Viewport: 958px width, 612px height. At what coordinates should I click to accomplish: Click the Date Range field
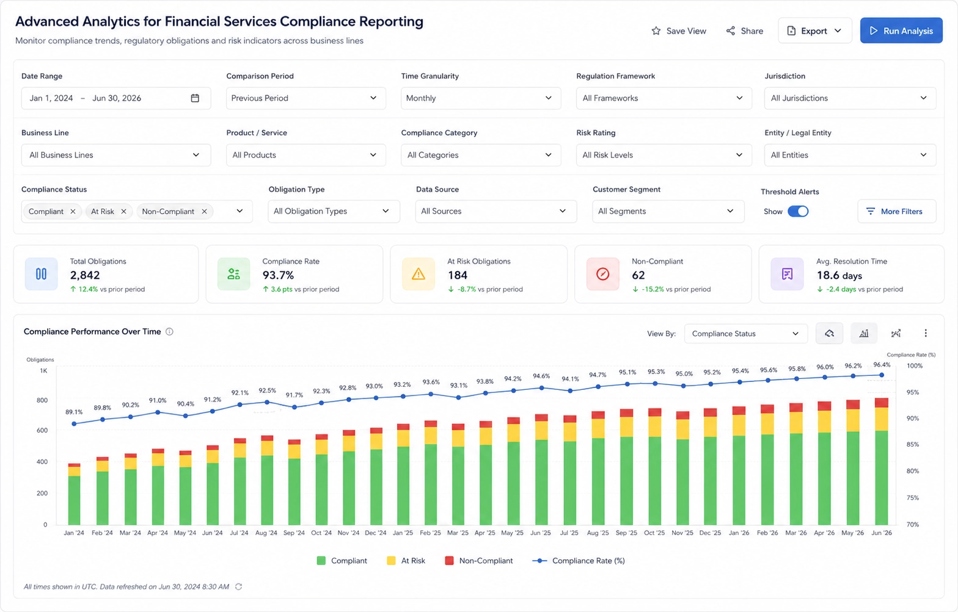coord(116,98)
